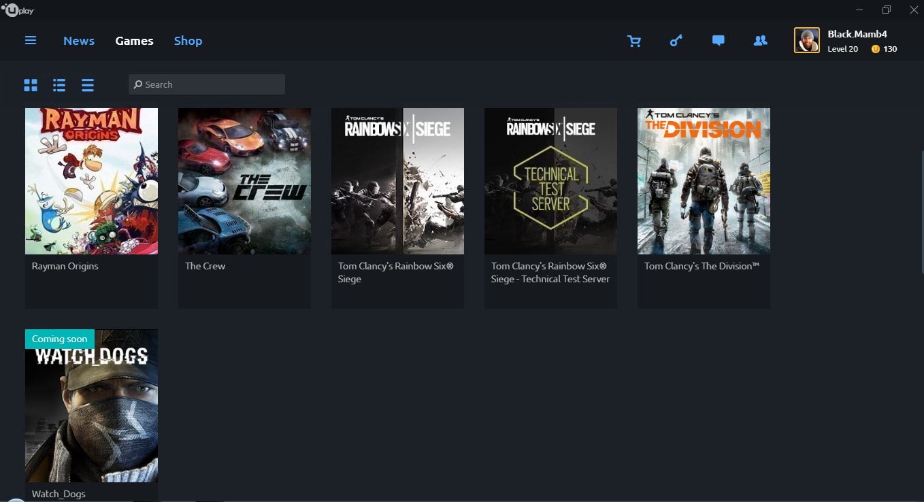This screenshot has height=502, width=924.
Task: Open the friends list icon
Action: (x=761, y=41)
